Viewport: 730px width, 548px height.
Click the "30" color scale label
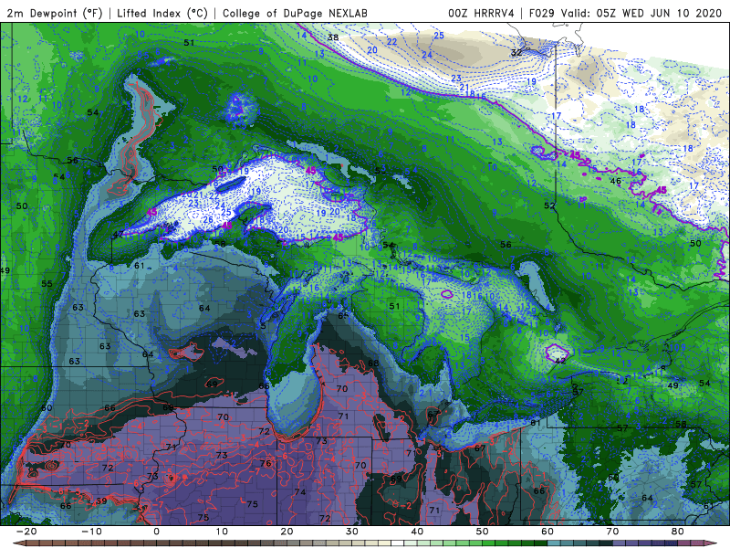click(352, 532)
